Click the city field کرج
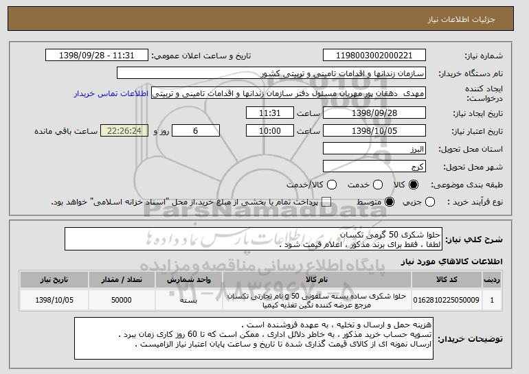This screenshot has width=529, height=374. coord(374,167)
